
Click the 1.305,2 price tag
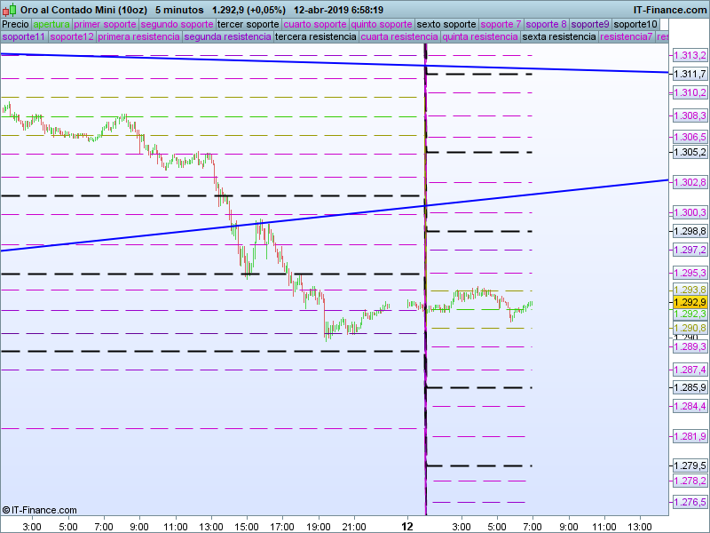tap(690, 152)
